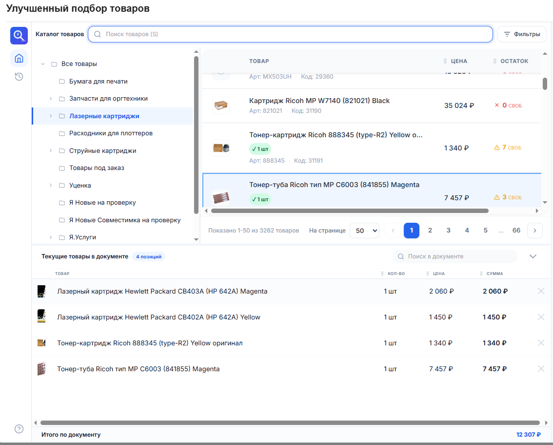This screenshot has height=445, width=553.
Task: Open the history clock icon
Action: pyautogui.click(x=19, y=77)
